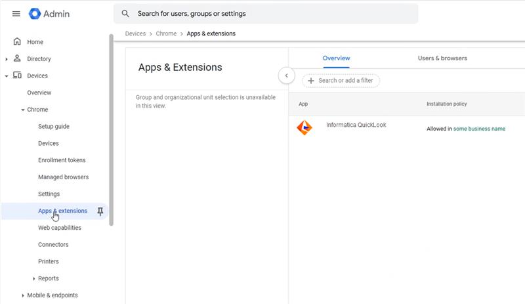
Task: Open Web capabilities page
Action: 60,228
